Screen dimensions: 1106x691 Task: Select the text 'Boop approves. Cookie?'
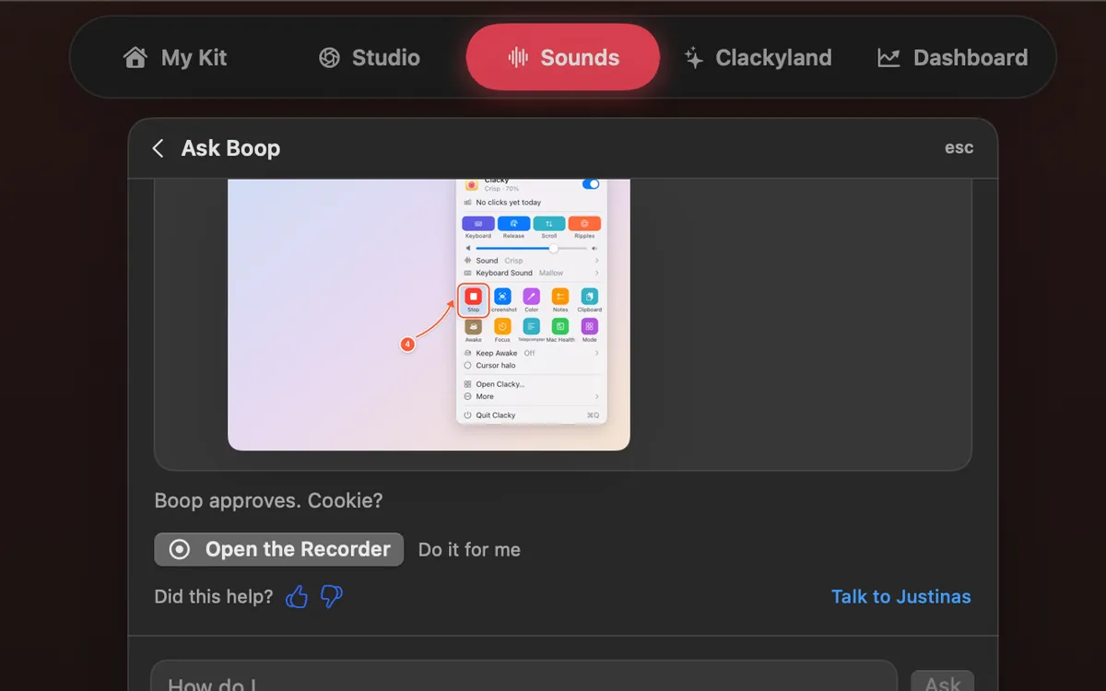pyautogui.click(x=268, y=501)
